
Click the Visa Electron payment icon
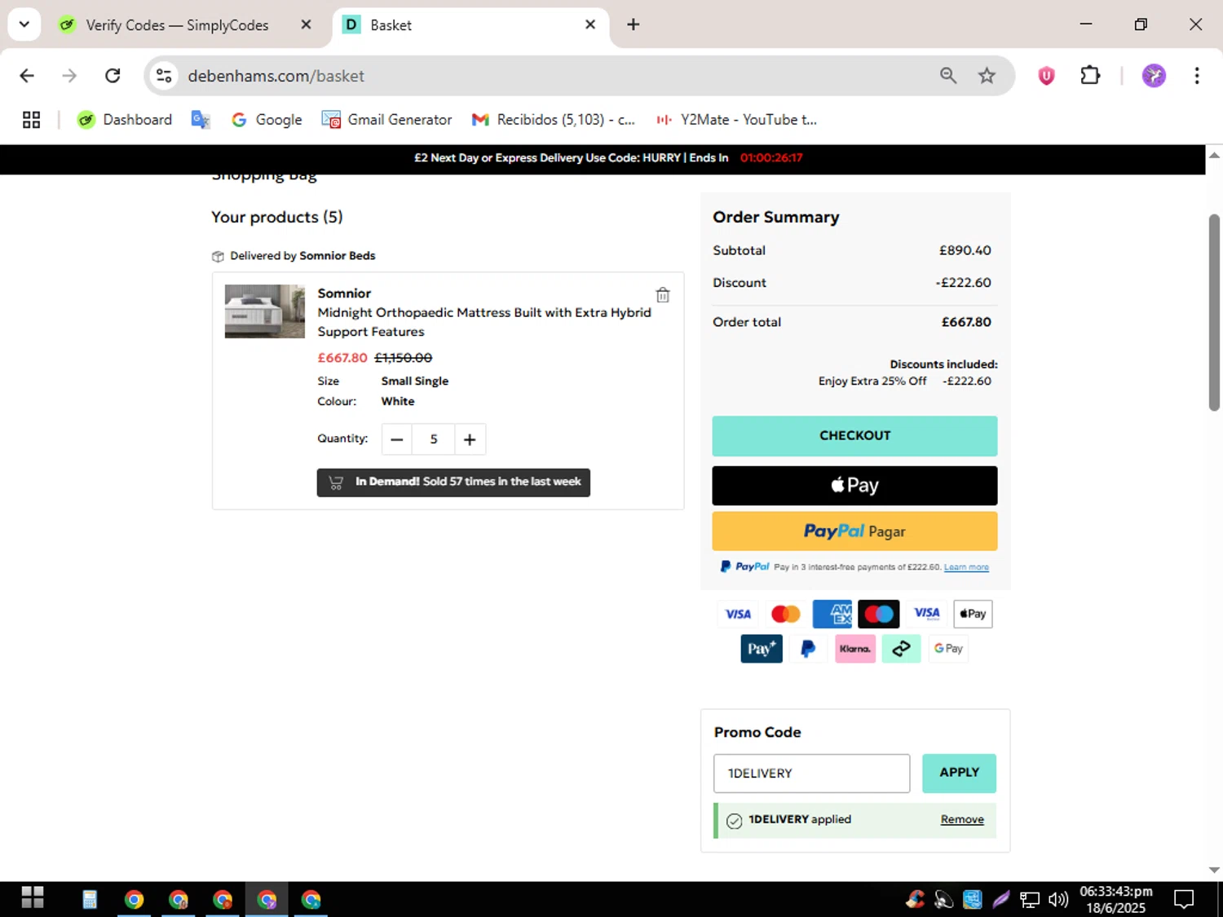tap(926, 615)
